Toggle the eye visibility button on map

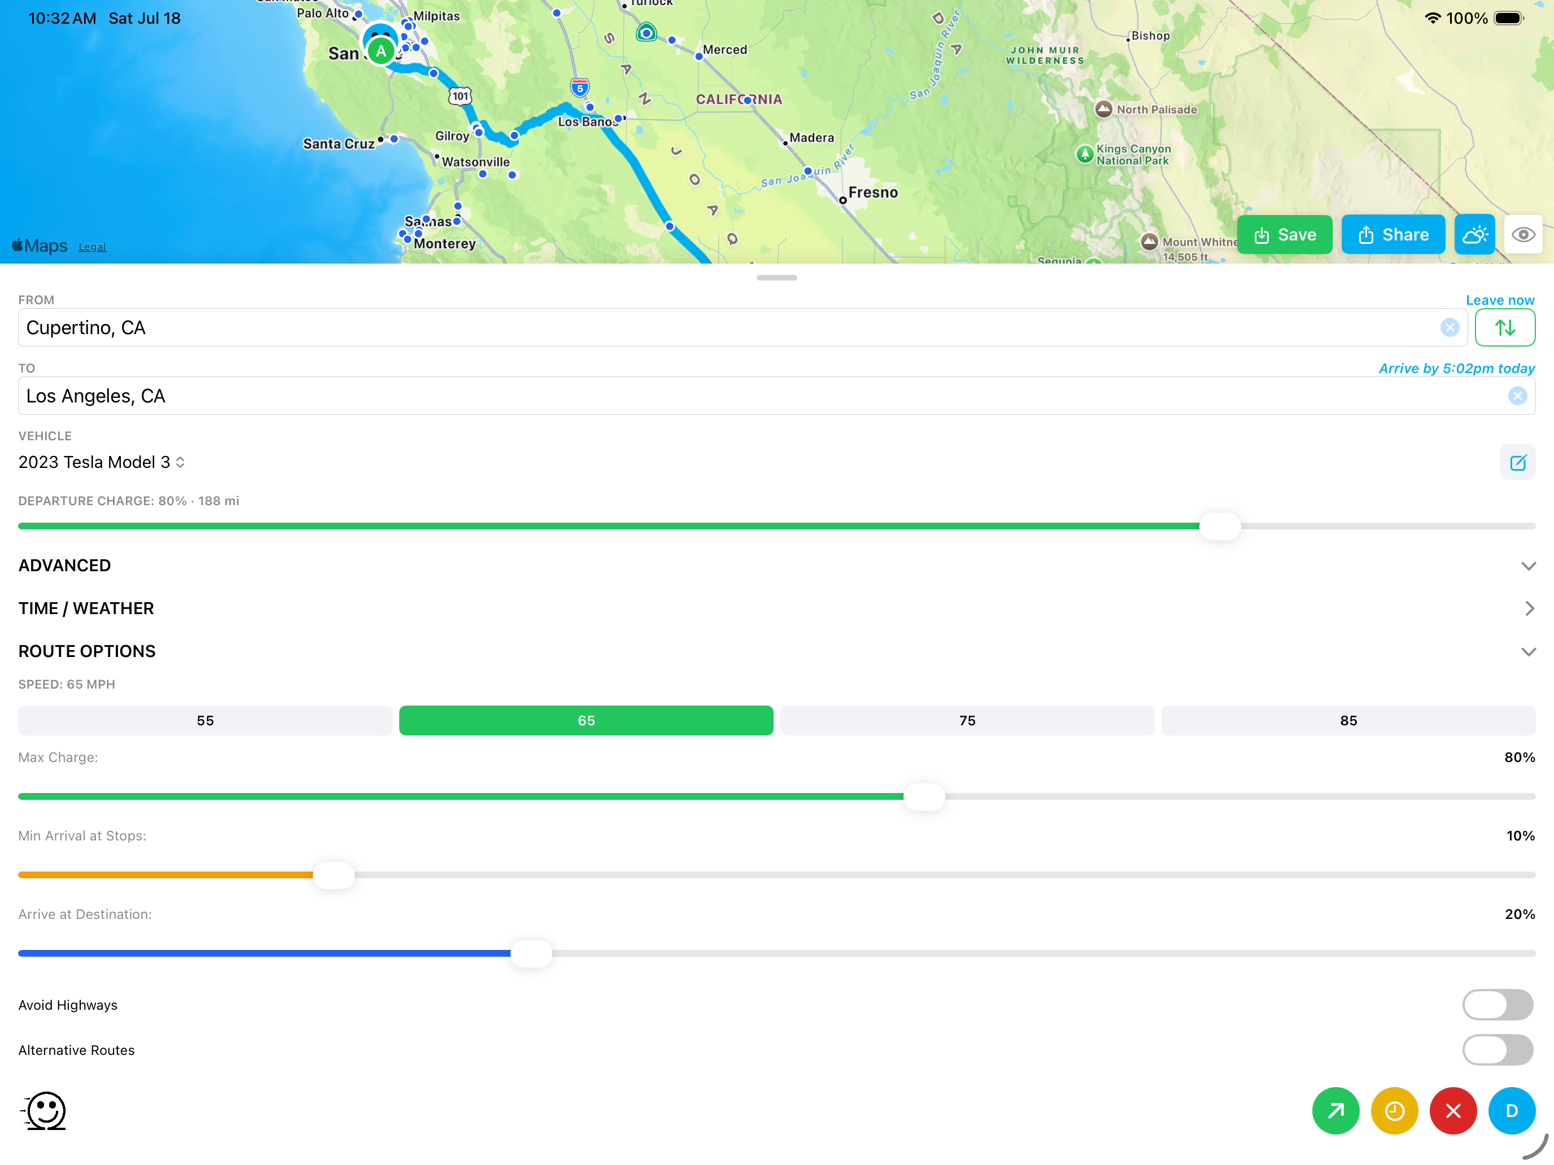1522,235
